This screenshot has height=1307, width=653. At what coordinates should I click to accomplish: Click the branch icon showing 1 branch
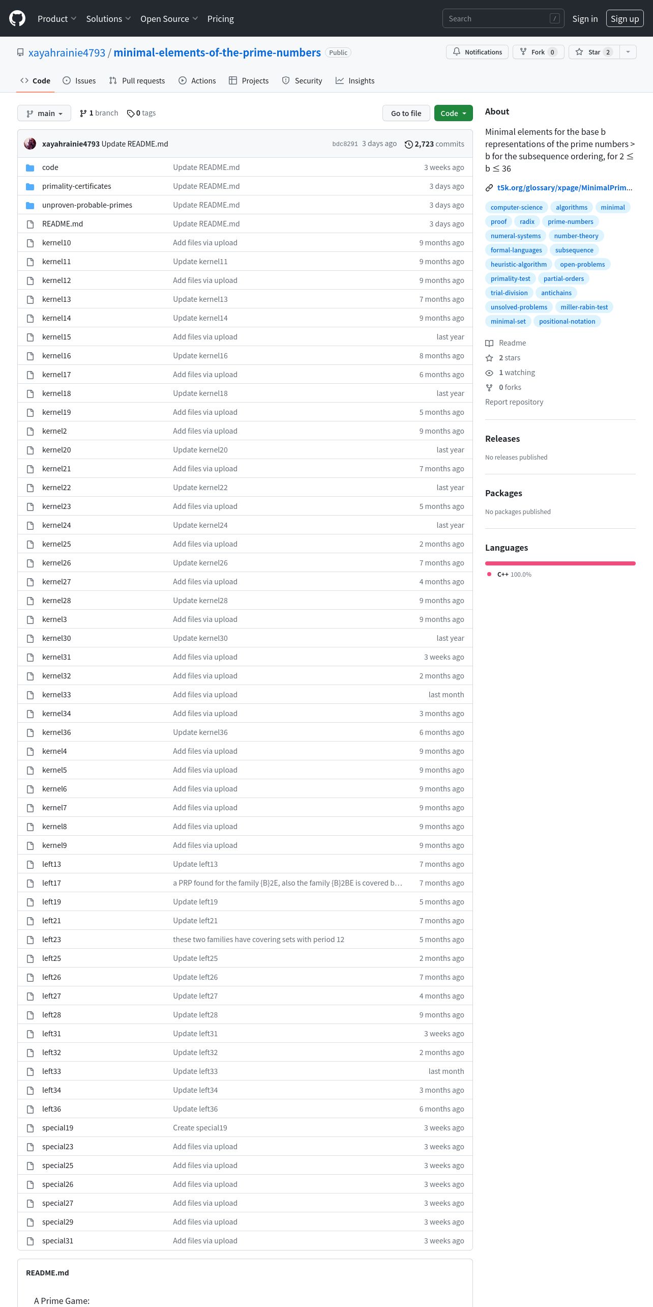coord(83,113)
